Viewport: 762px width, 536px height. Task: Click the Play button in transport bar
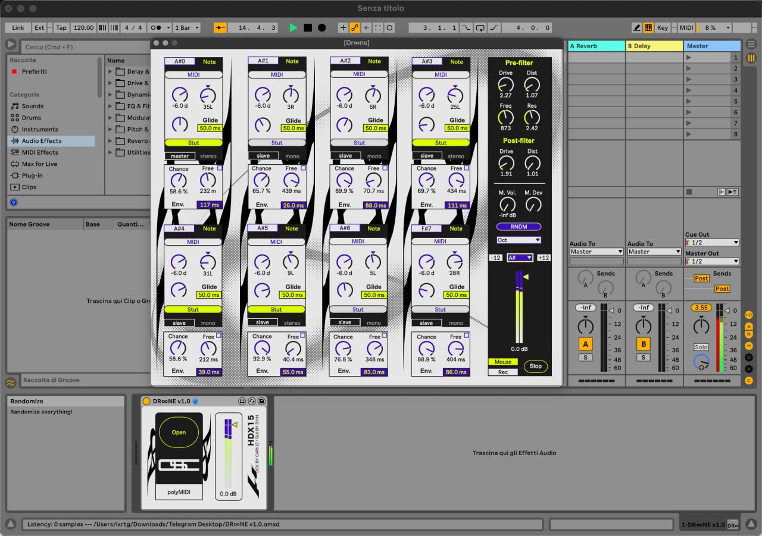[293, 28]
